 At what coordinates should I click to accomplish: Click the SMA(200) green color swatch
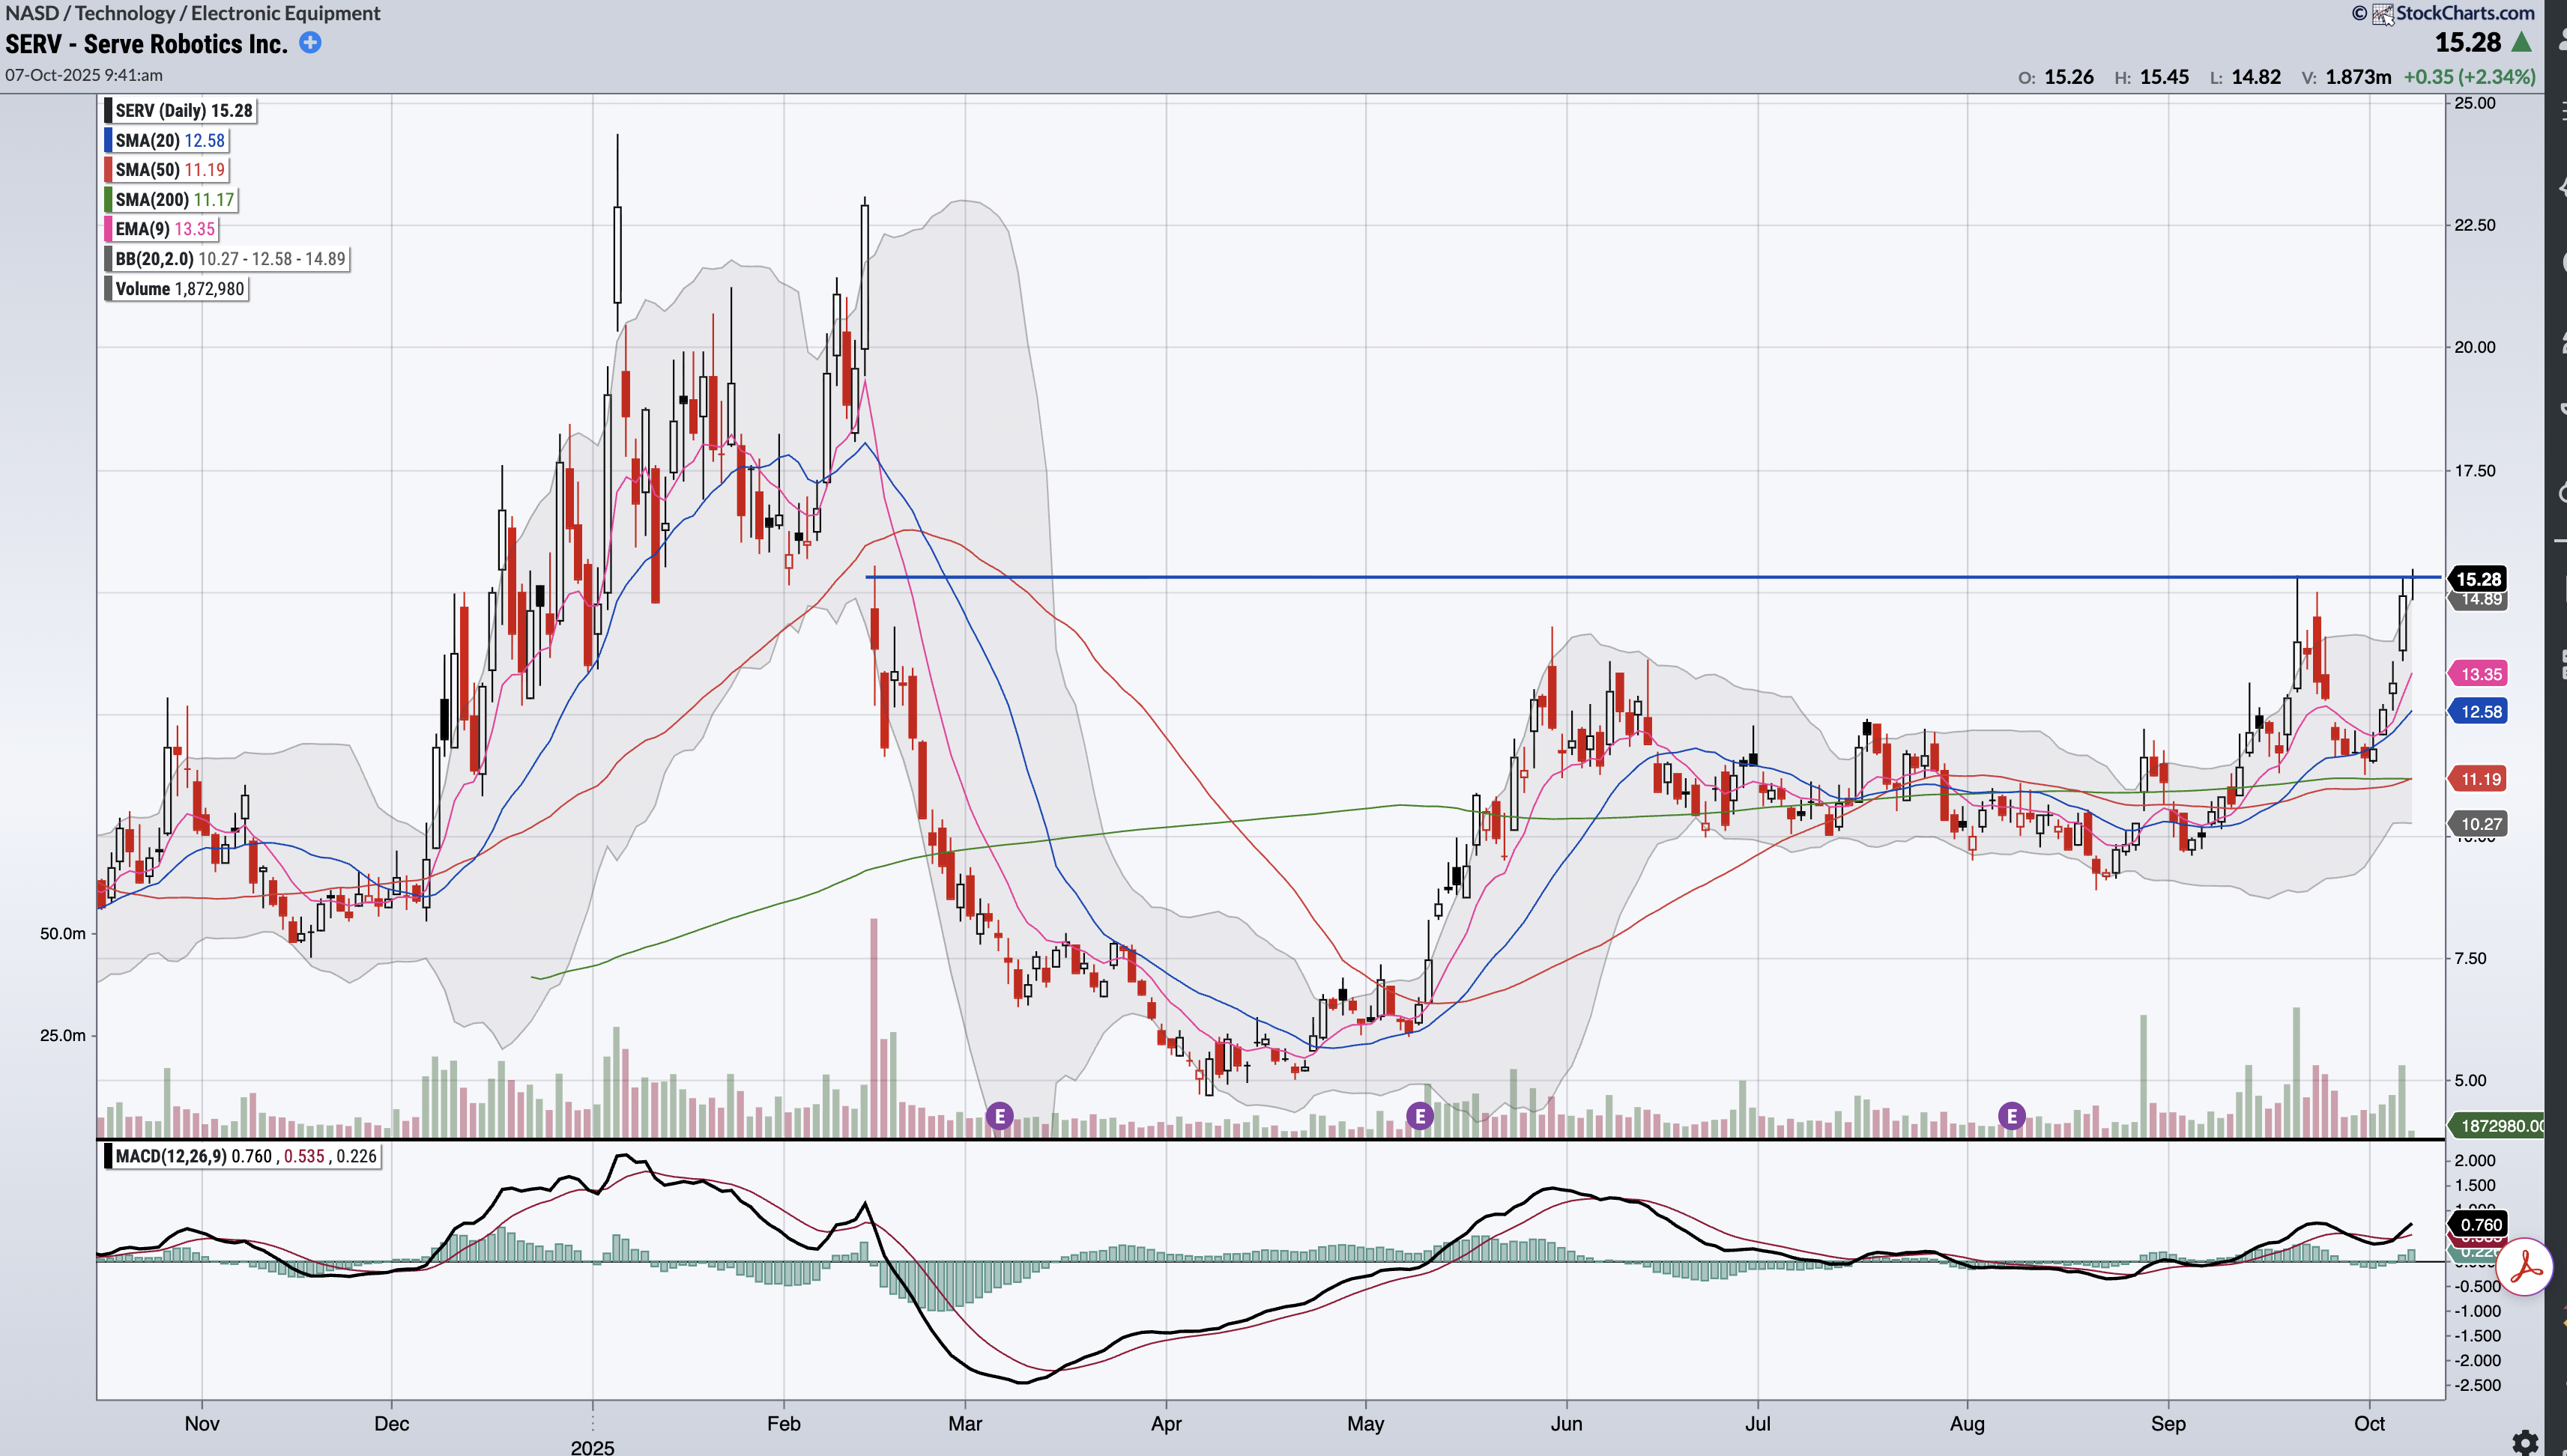(x=108, y=200)
